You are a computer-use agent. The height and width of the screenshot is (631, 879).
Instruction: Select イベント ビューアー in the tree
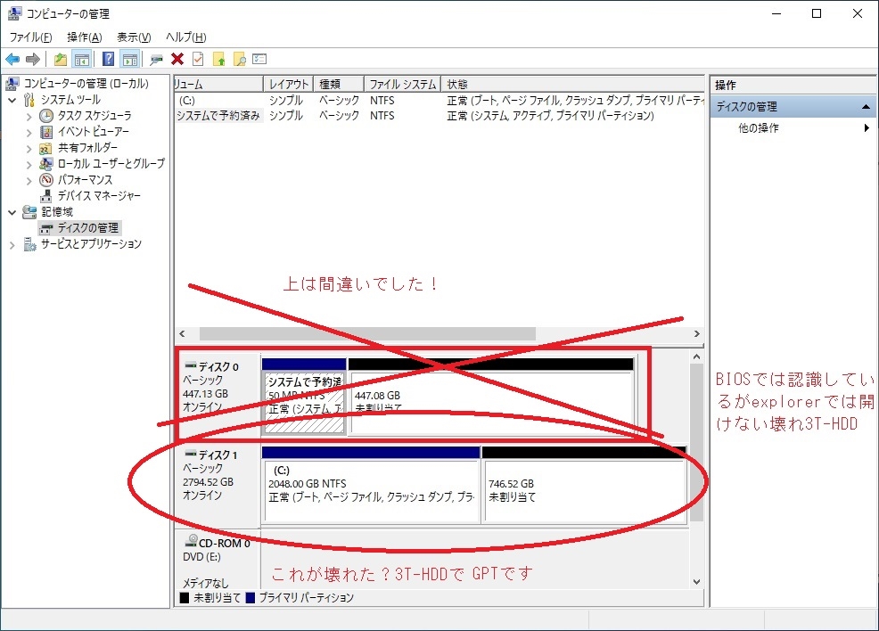pyautogui.click(x=93, y=132)
